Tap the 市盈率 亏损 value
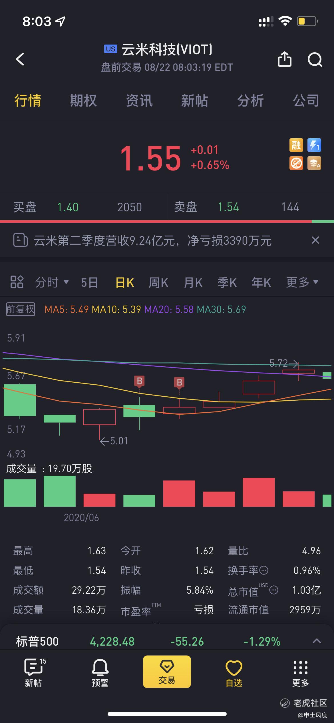The width and height of the screenshot is (334, 723). [x=204, y=610]
